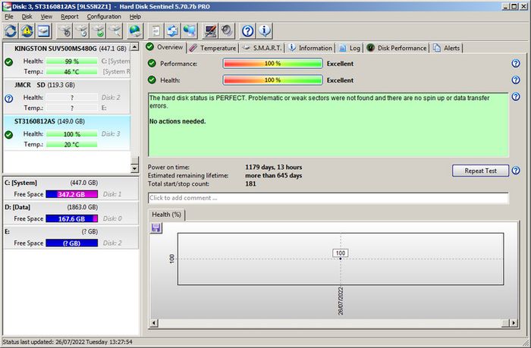
Task: Switch to the Temperature tab
Action: coord(213,48)
